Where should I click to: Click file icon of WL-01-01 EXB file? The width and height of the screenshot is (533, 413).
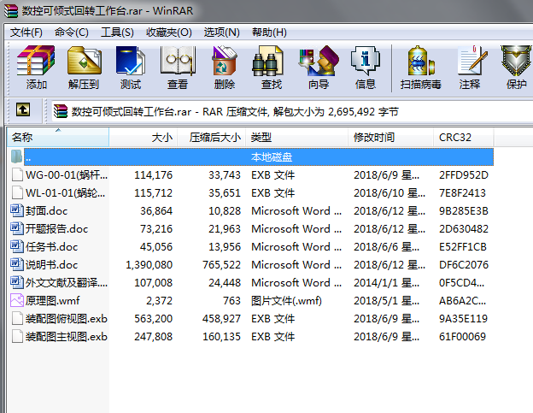pyautogui.click(x=17, y=192)
